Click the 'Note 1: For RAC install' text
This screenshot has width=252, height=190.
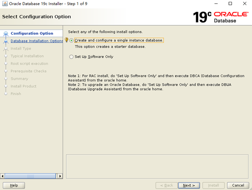tap(156, 78)
